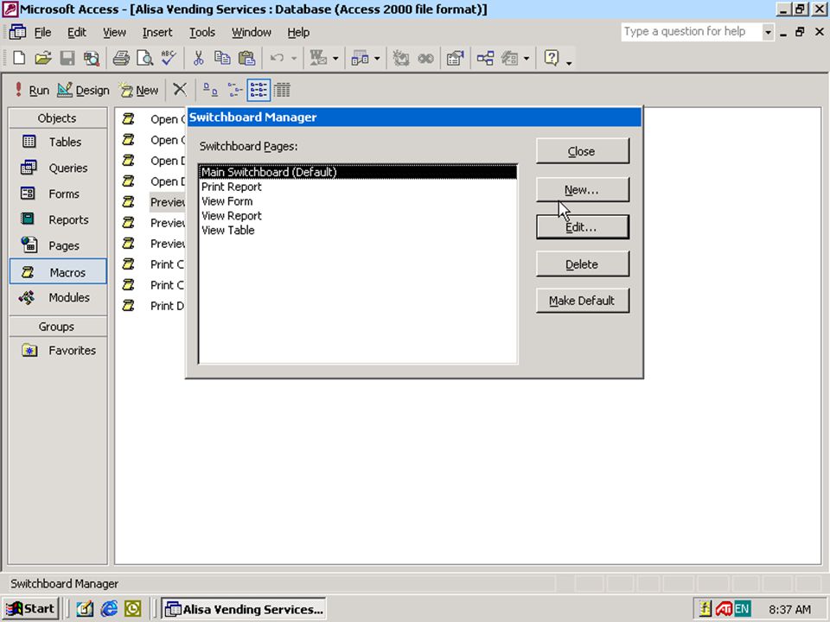Open the File menu
The image size is (830, 622).
pyautogui.click(x=42, y=32)
